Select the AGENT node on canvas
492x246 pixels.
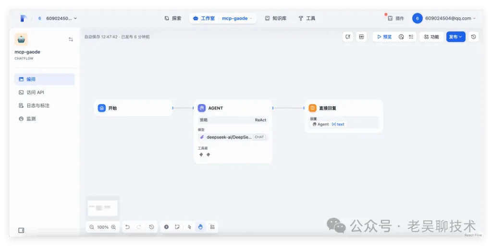click(x=233, y=108)
